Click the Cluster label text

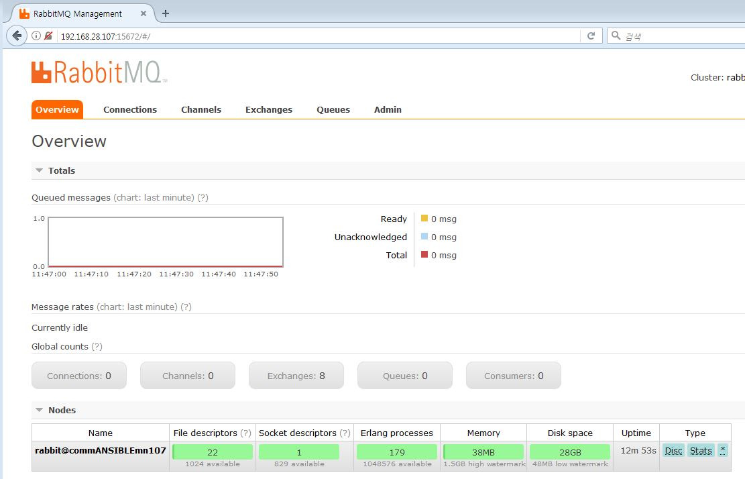(707, 77)
